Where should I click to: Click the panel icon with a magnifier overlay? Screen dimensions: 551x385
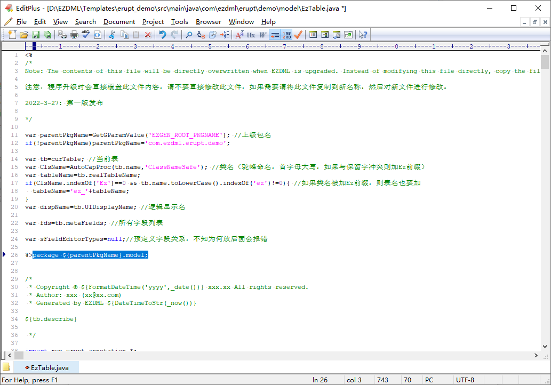pos(337,35)
